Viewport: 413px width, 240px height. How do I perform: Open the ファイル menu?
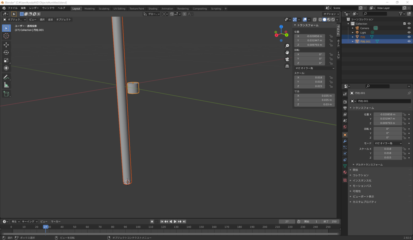pyautogui.click(x=12, y=8)
